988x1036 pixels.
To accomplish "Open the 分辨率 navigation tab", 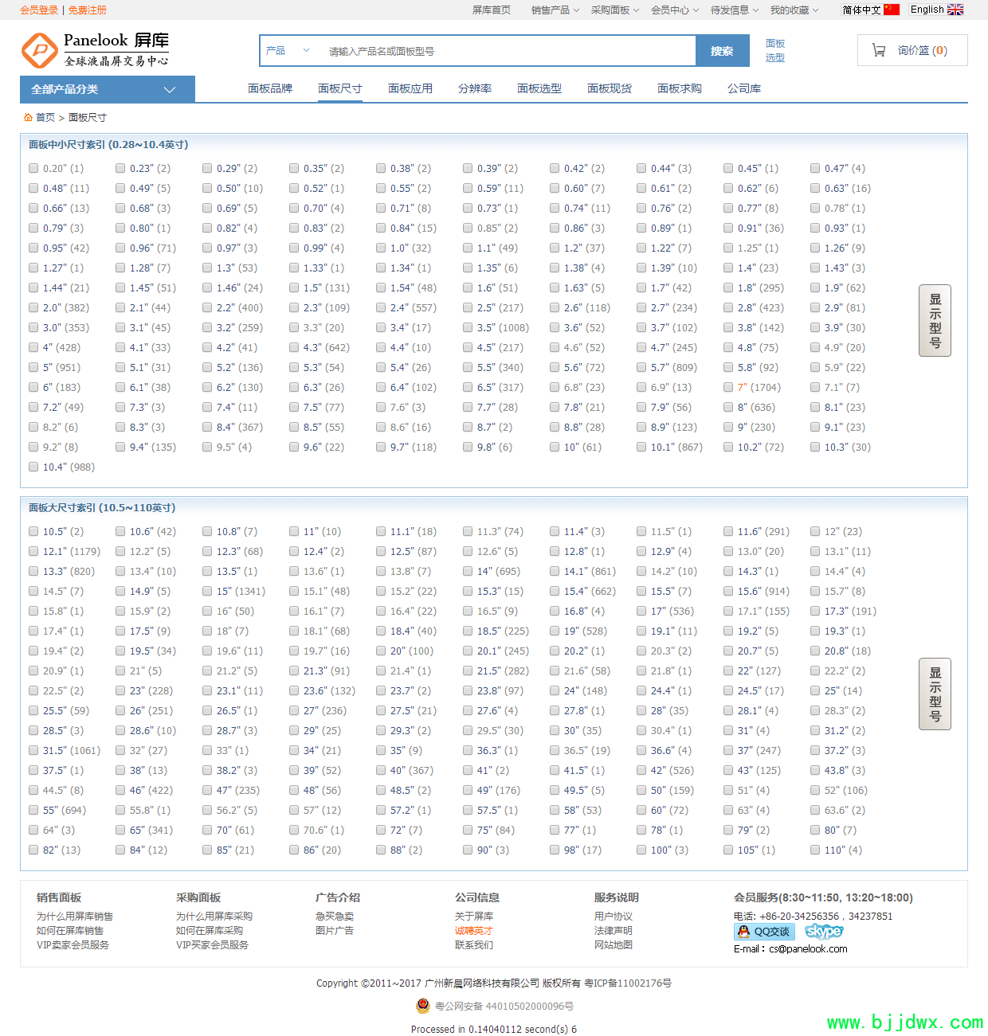I will [475, 88].
